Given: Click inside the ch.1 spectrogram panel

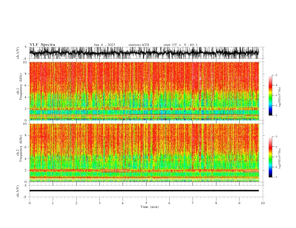Looking at the screenshot, I should (x=144, y=91).
